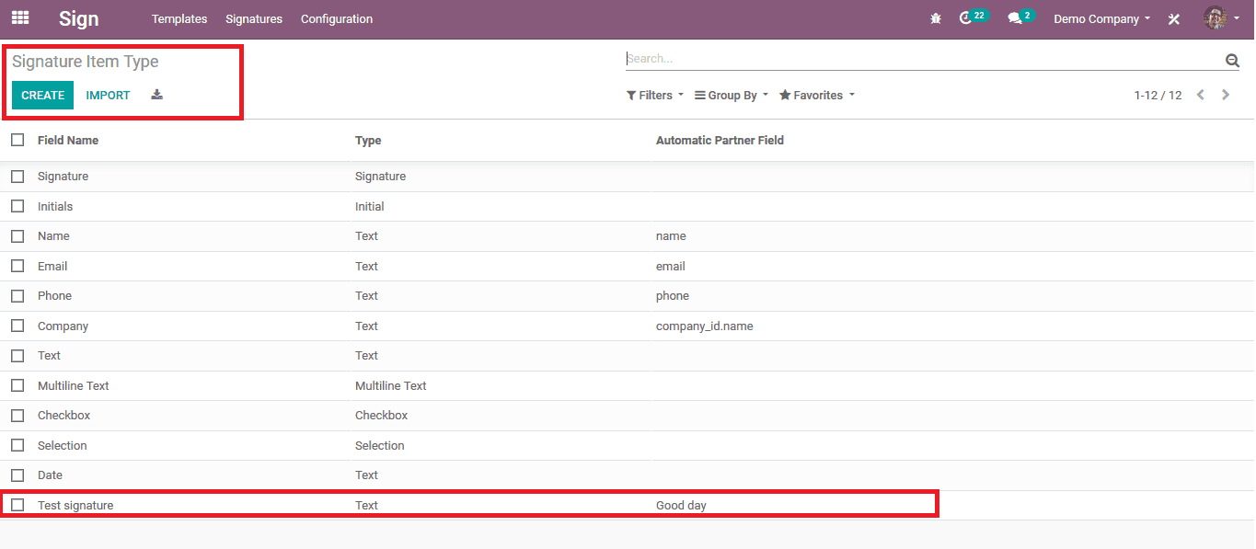Click the developer tools wrench icon
The height and width of the screenshot is (549, 1256).
coord(1174,18)
